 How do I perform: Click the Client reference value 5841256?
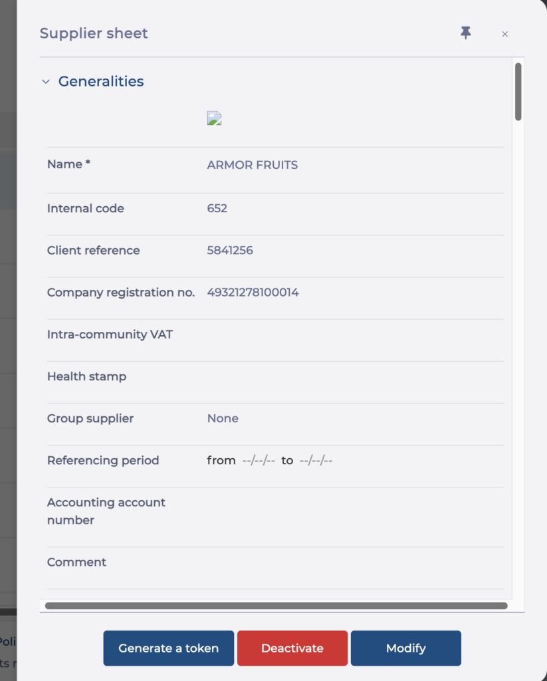230,250
